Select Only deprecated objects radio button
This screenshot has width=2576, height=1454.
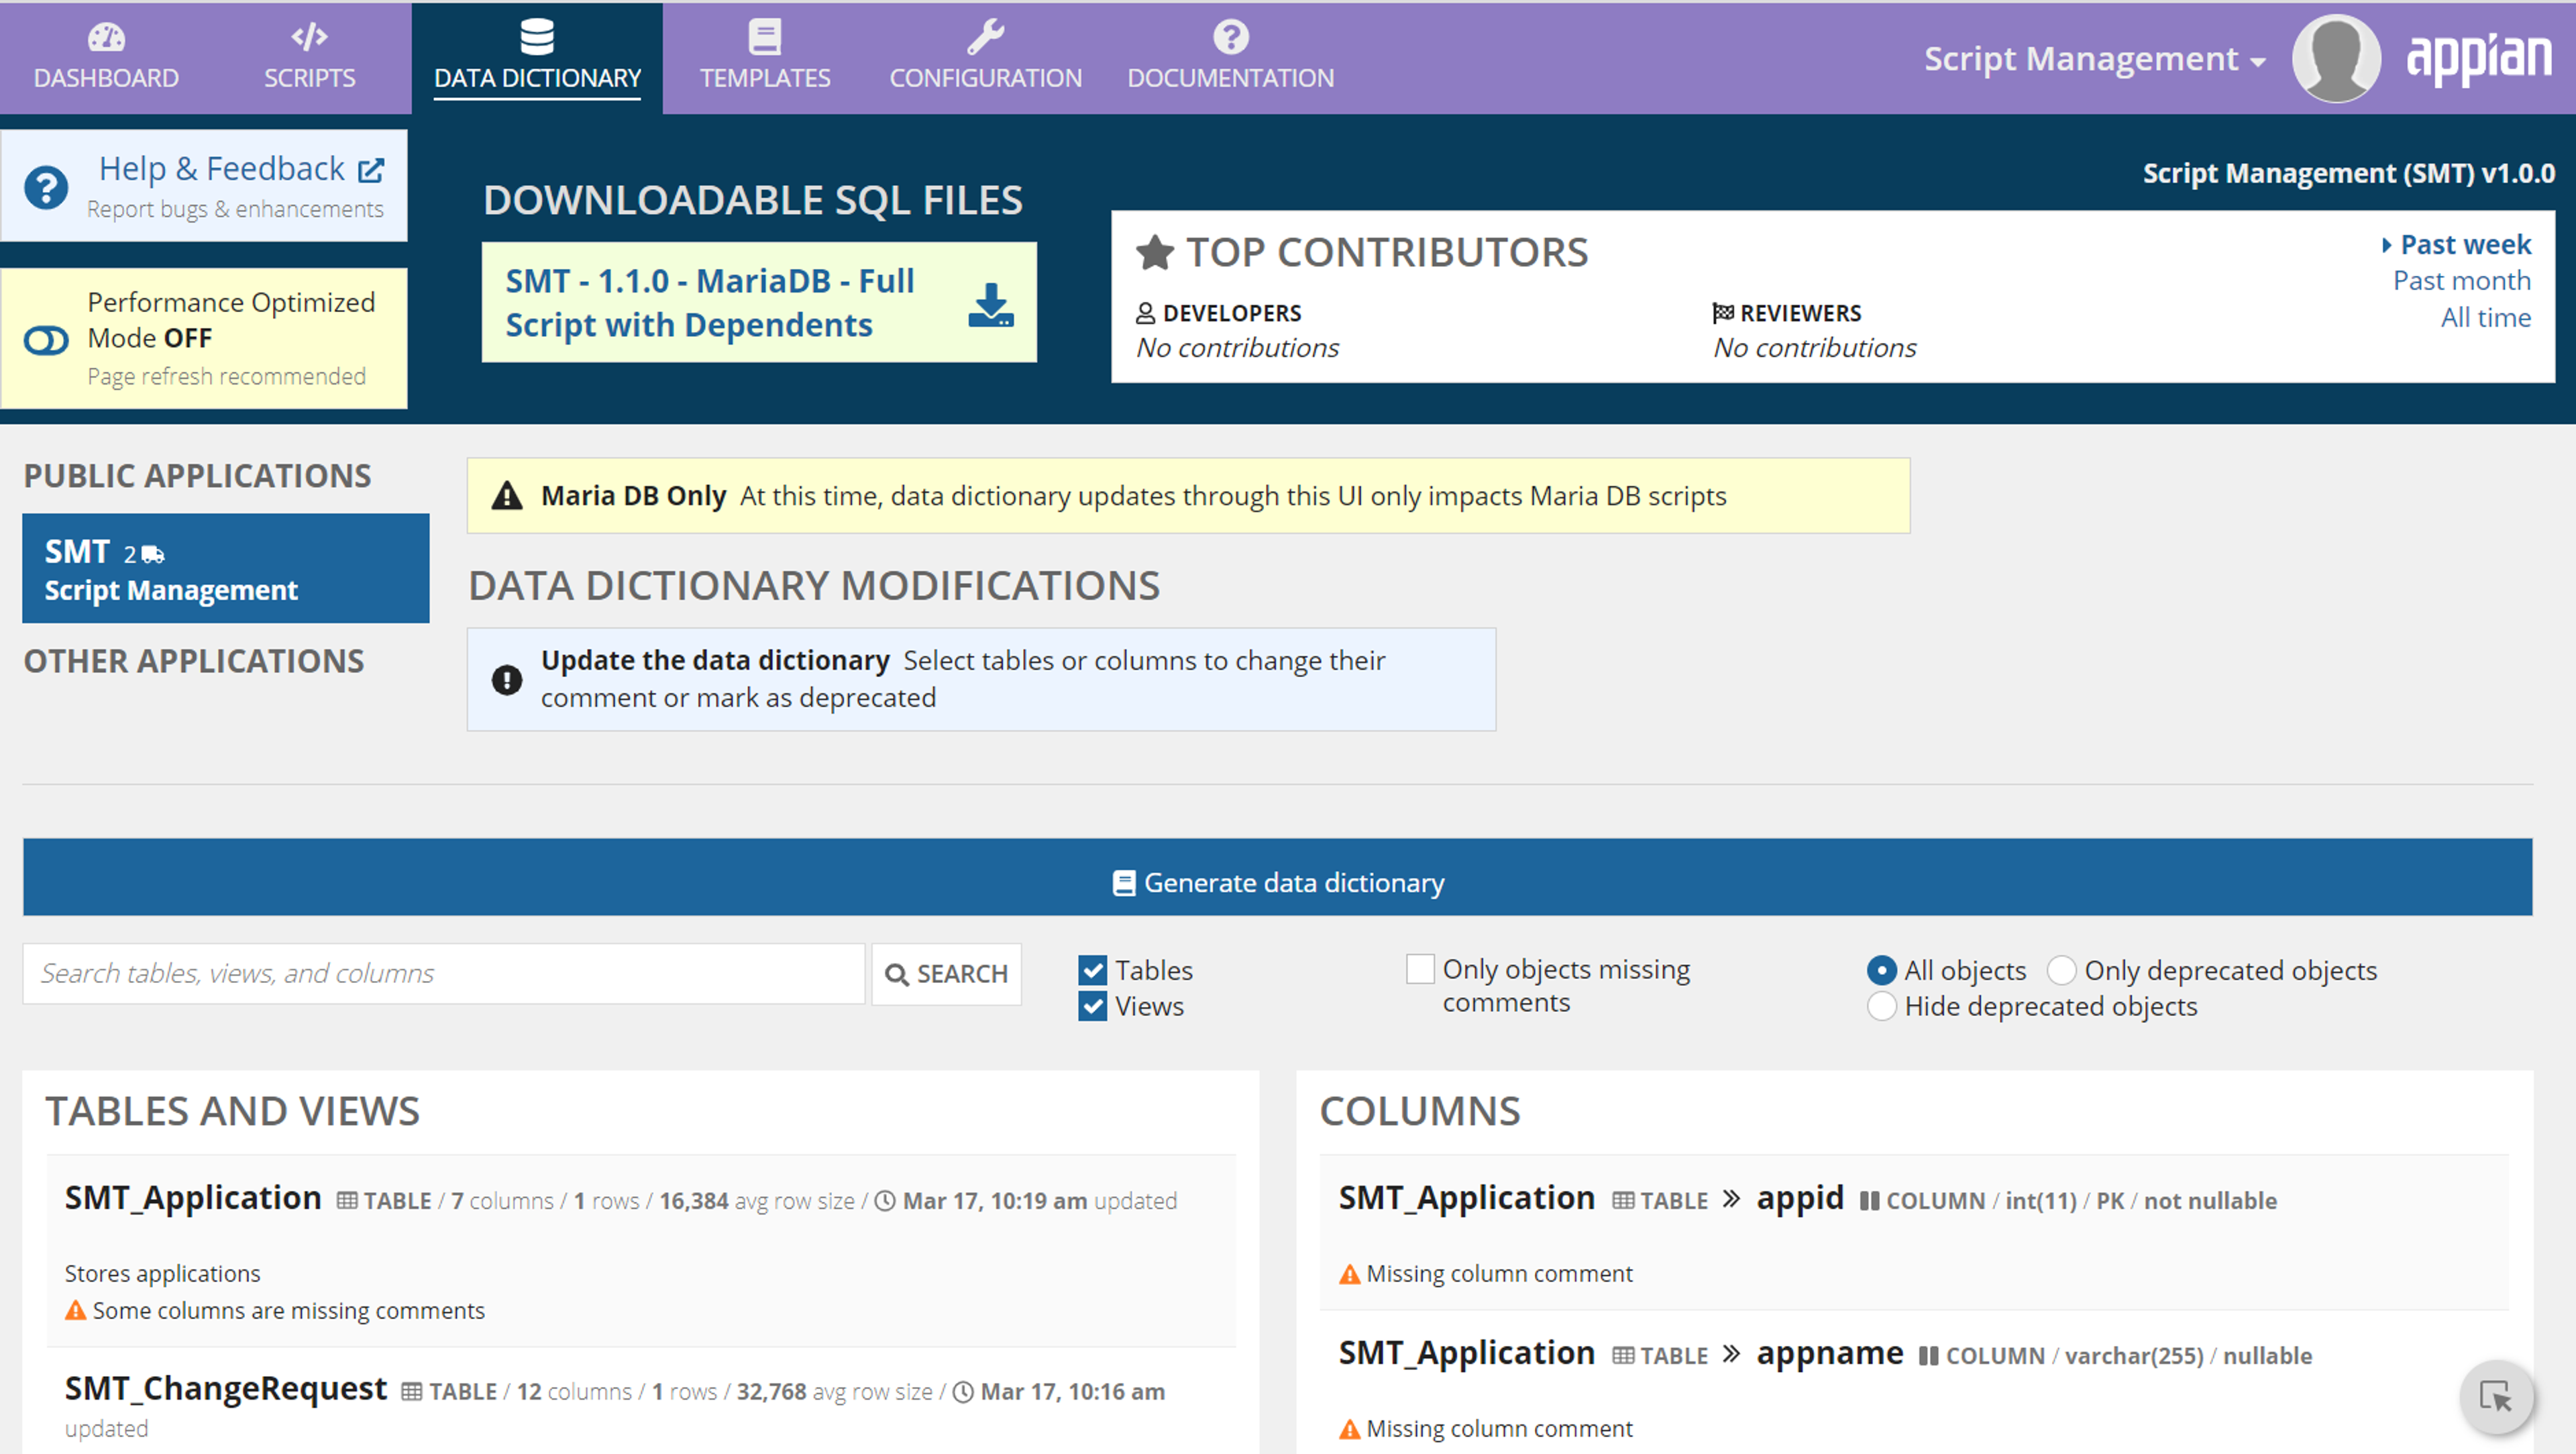2062,970
